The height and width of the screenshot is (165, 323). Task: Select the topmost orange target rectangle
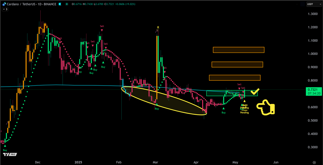[238, 50]
